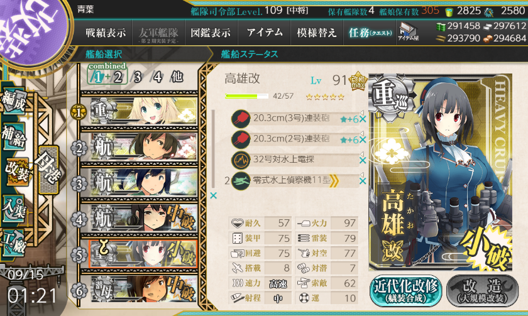Open the 任務(クエスト) menu
Viewport: 528px width, 316px height.
(x=370, y=33)
